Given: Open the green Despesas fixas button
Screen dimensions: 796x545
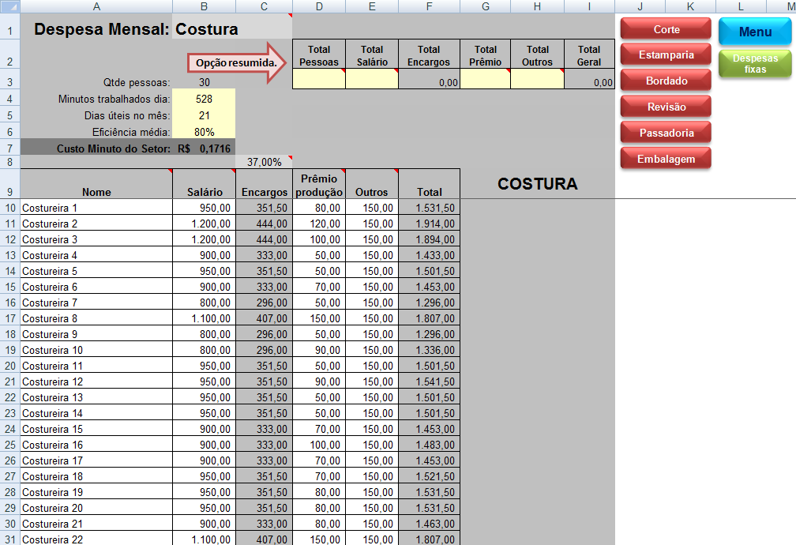Looking at the screenshot, I should [755, 63].
